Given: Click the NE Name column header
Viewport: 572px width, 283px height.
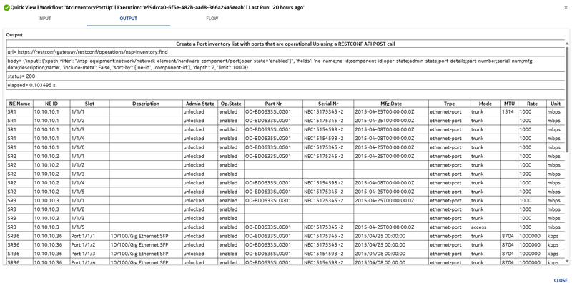Looking at the screenshot, I should [20, 104].
